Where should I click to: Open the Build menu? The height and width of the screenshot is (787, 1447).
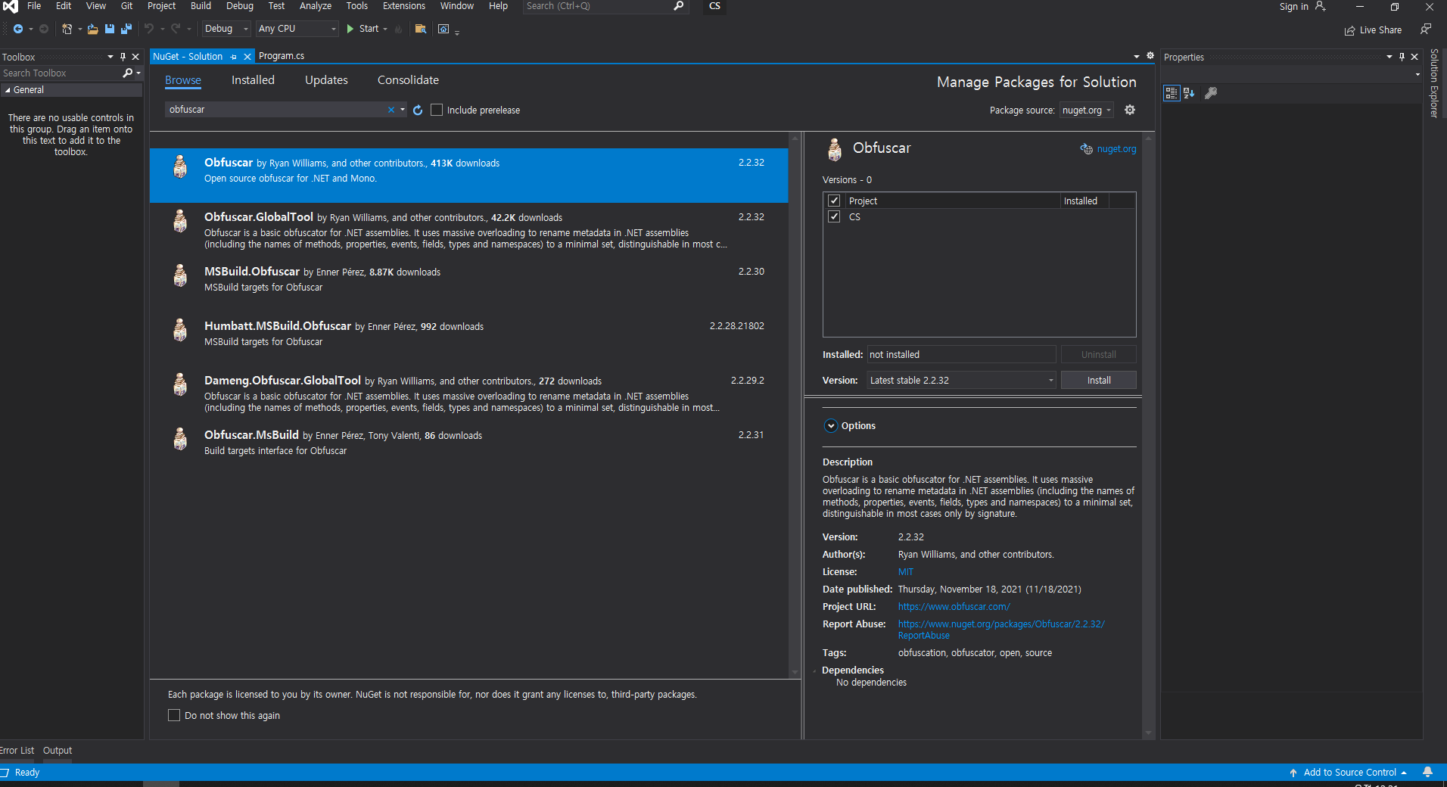point(201,6)
